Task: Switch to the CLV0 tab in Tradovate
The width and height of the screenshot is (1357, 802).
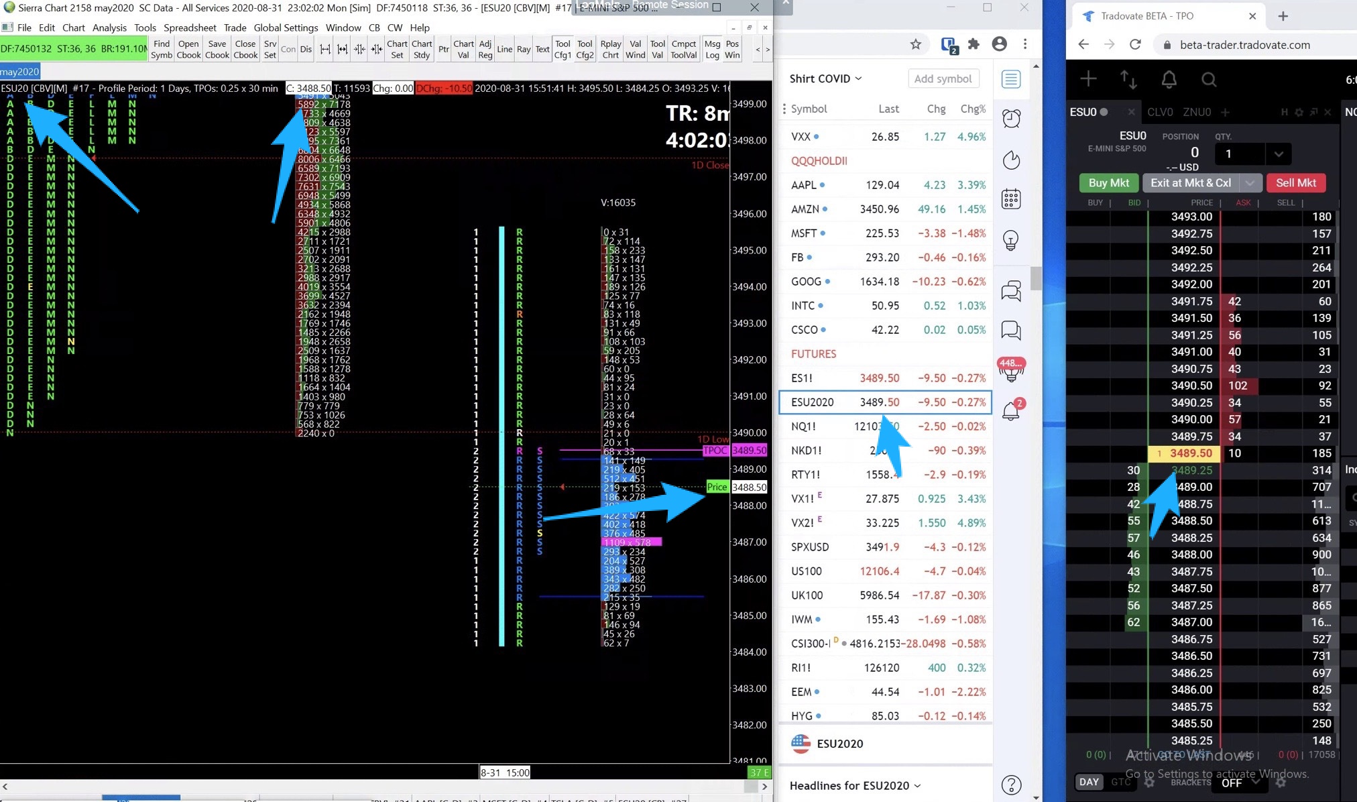Action: [x=1160, y=112]
